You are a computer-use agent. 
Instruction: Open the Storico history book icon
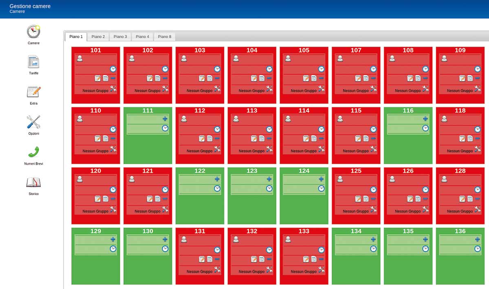pyautogui.click(x=33, y=182)
